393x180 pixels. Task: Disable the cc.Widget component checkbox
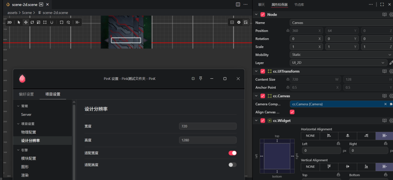262,121
